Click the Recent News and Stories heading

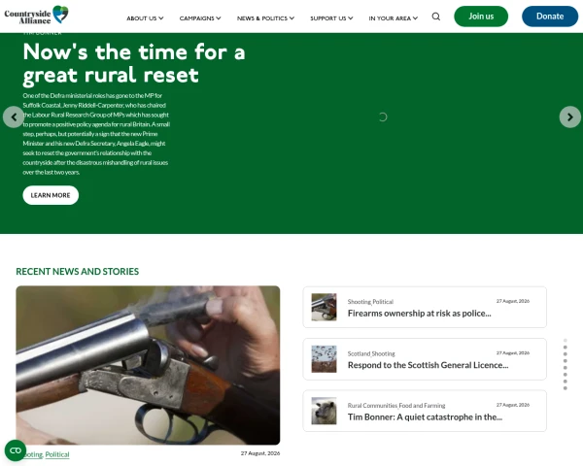78,271
